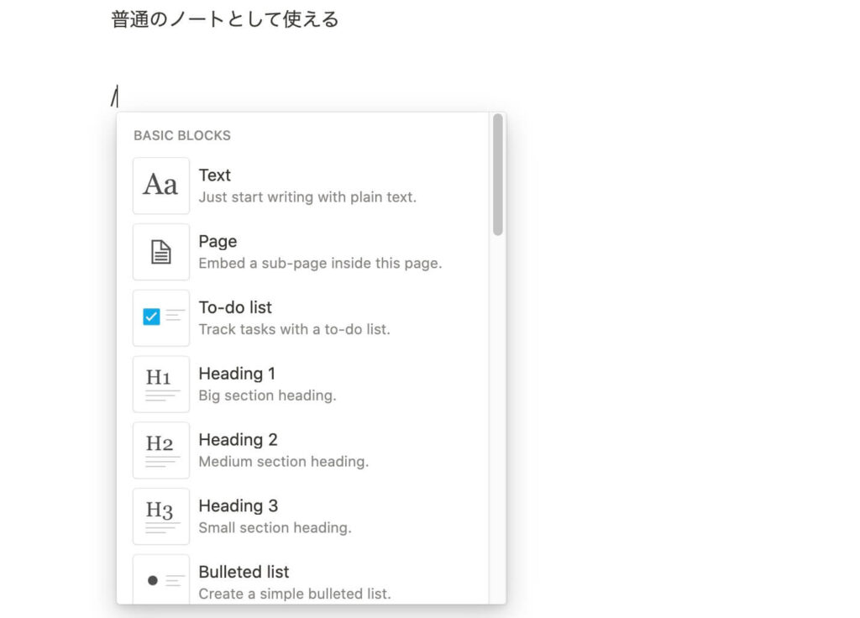Click the block menu scrollbar thumb
Image resolution: width=860 pixels, height=618 pixels.
(x=497, y=175)
